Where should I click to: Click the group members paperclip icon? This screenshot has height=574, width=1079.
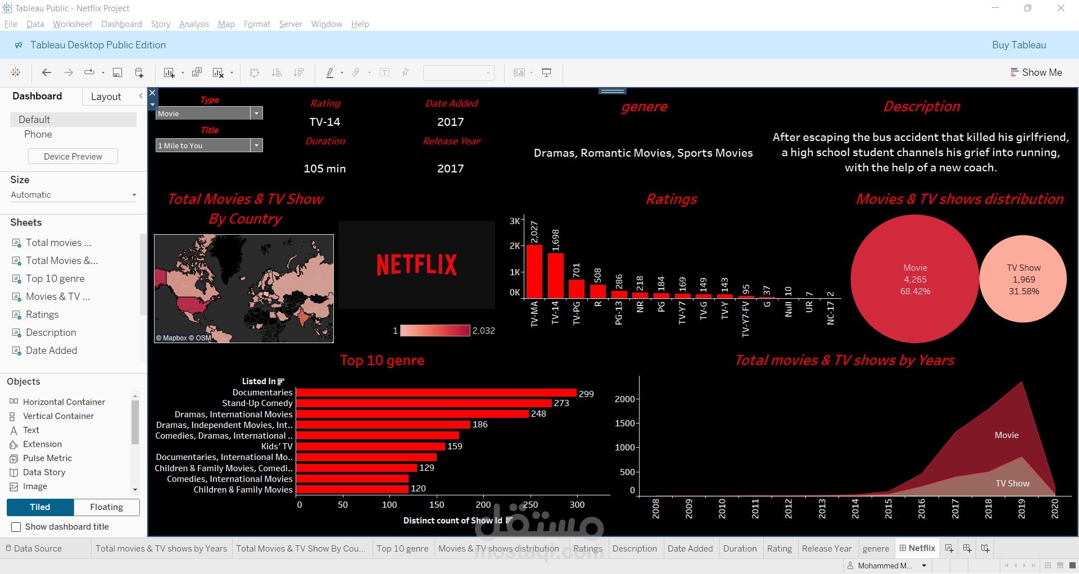[x=356, y=72]
